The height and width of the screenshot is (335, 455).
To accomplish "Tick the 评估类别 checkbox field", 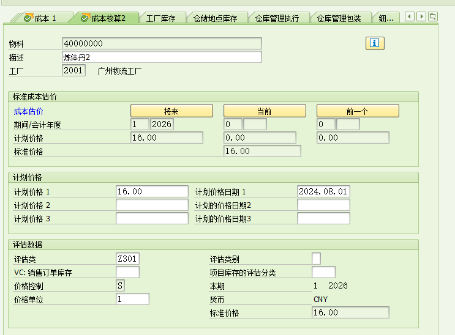I will (316, 259).
